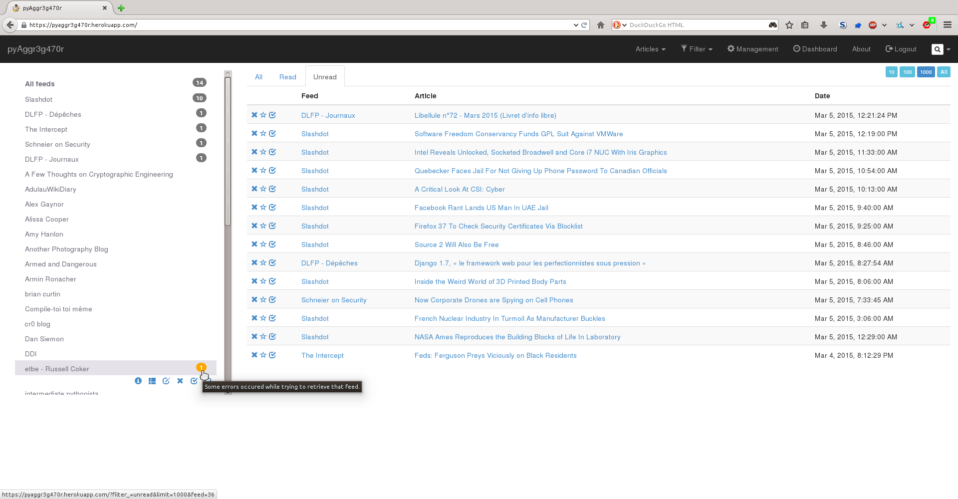Switch to the All articles tab
Viewport: 958px width, 499px height.
click(258, 77)
